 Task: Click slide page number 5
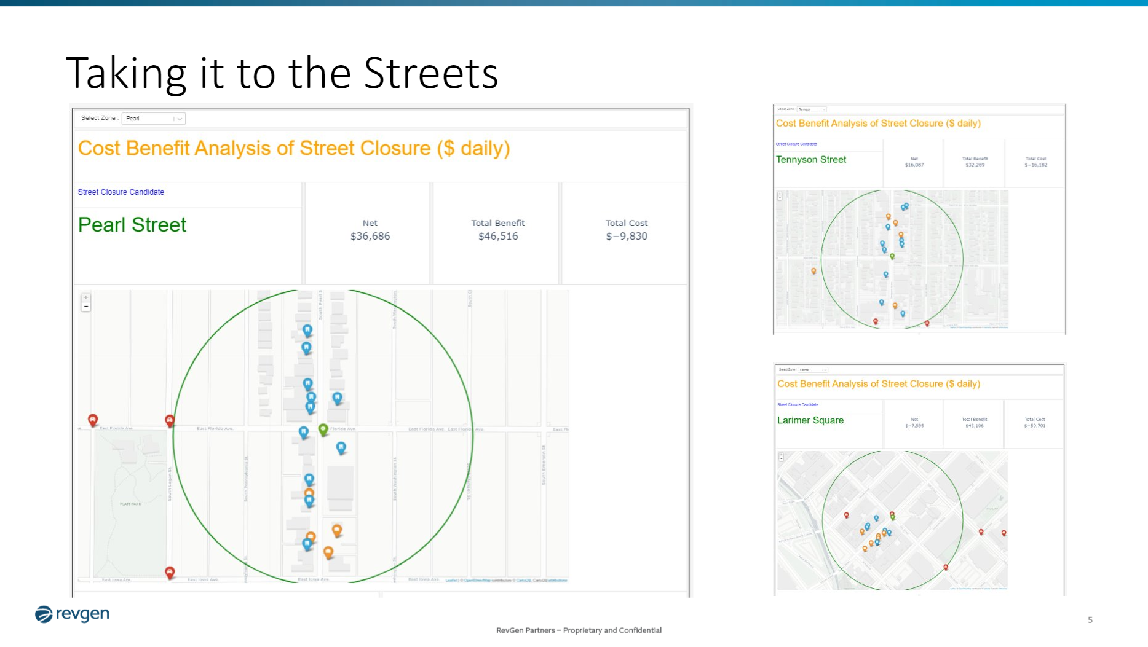tap(1090, 619)
